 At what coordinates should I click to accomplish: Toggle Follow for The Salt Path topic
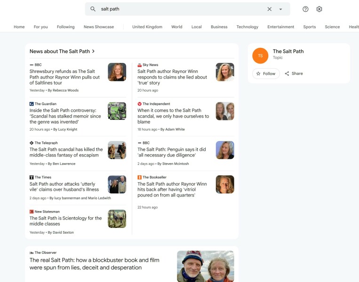click(x=266, y=74)
